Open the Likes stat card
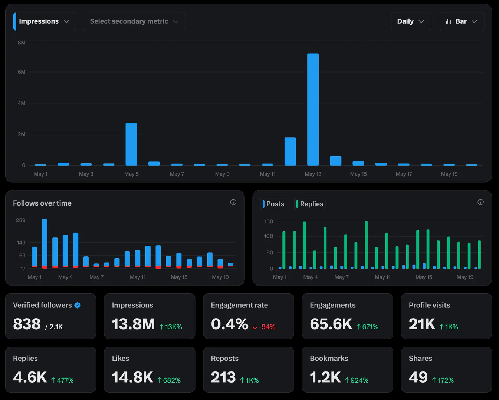This screenshot has height=400, width=499. click(x=149, y=369)
